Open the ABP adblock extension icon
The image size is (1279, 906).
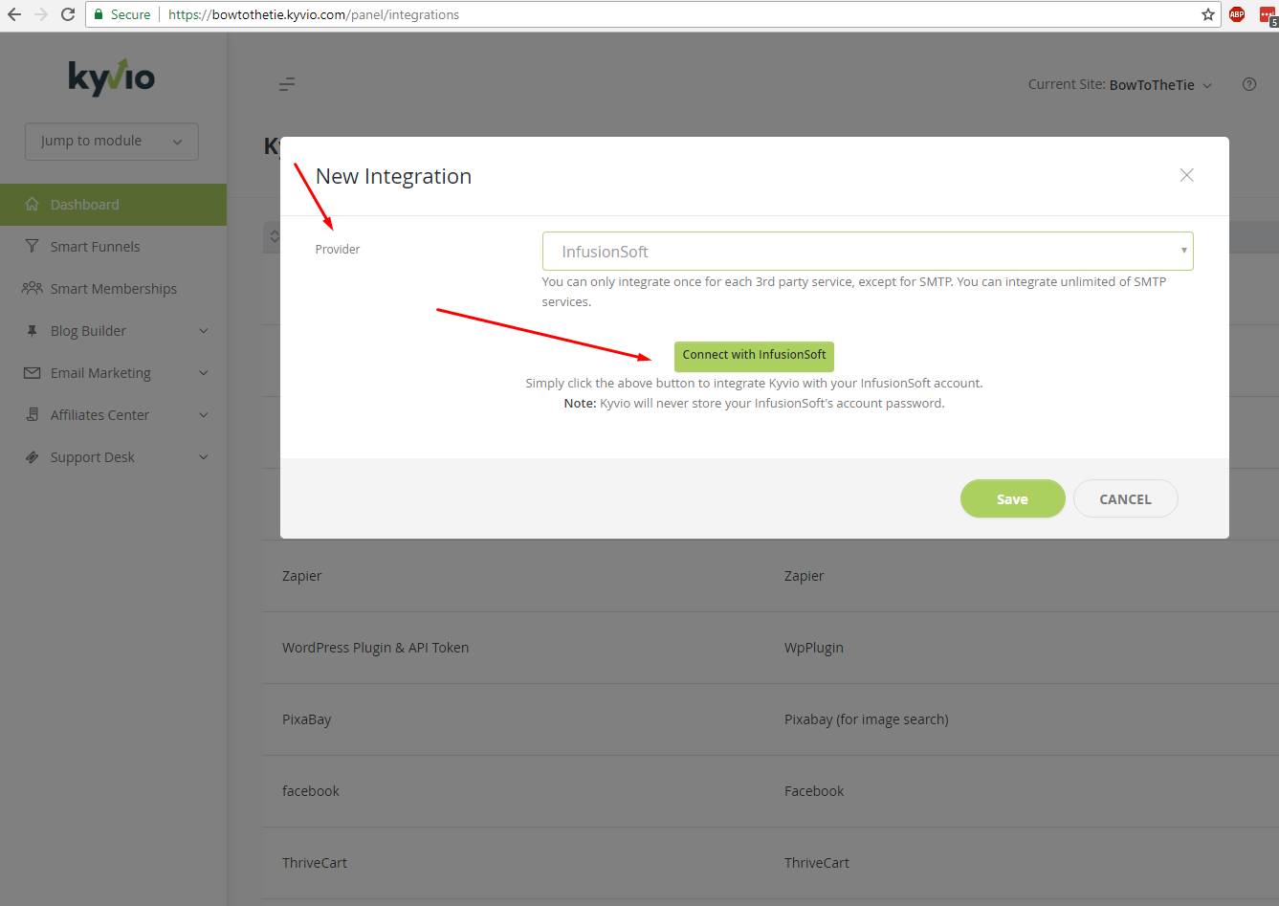[x=1237, y=14]
